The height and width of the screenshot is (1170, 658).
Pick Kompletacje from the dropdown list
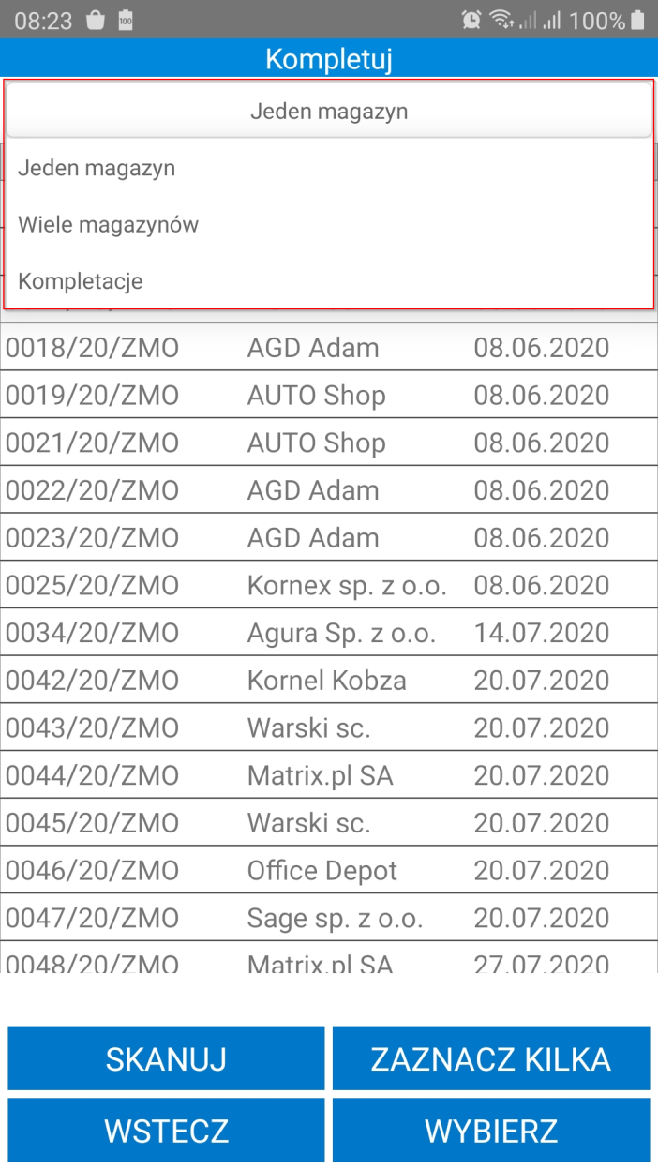[x=81, y=281]
